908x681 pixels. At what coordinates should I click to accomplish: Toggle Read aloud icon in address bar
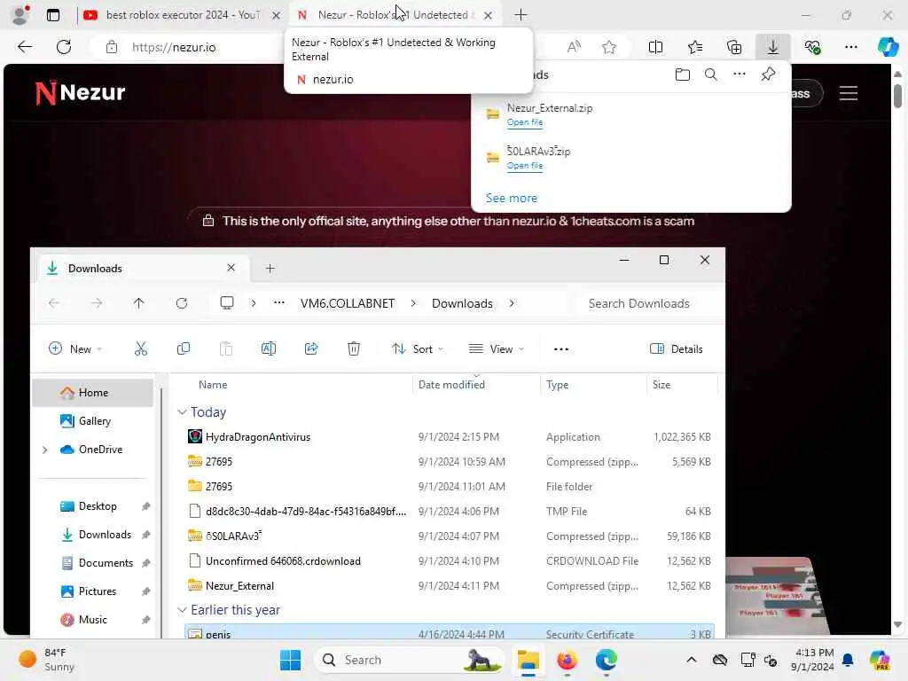pos(574,47)
